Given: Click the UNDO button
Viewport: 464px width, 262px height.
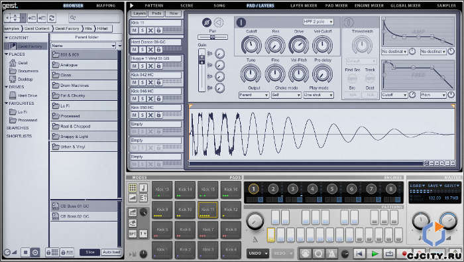Looking at the screenshot, I should point(257,253).
